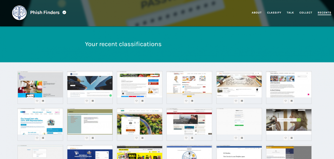Toggle favorite on the 2.8% APR loan classification

37,138
